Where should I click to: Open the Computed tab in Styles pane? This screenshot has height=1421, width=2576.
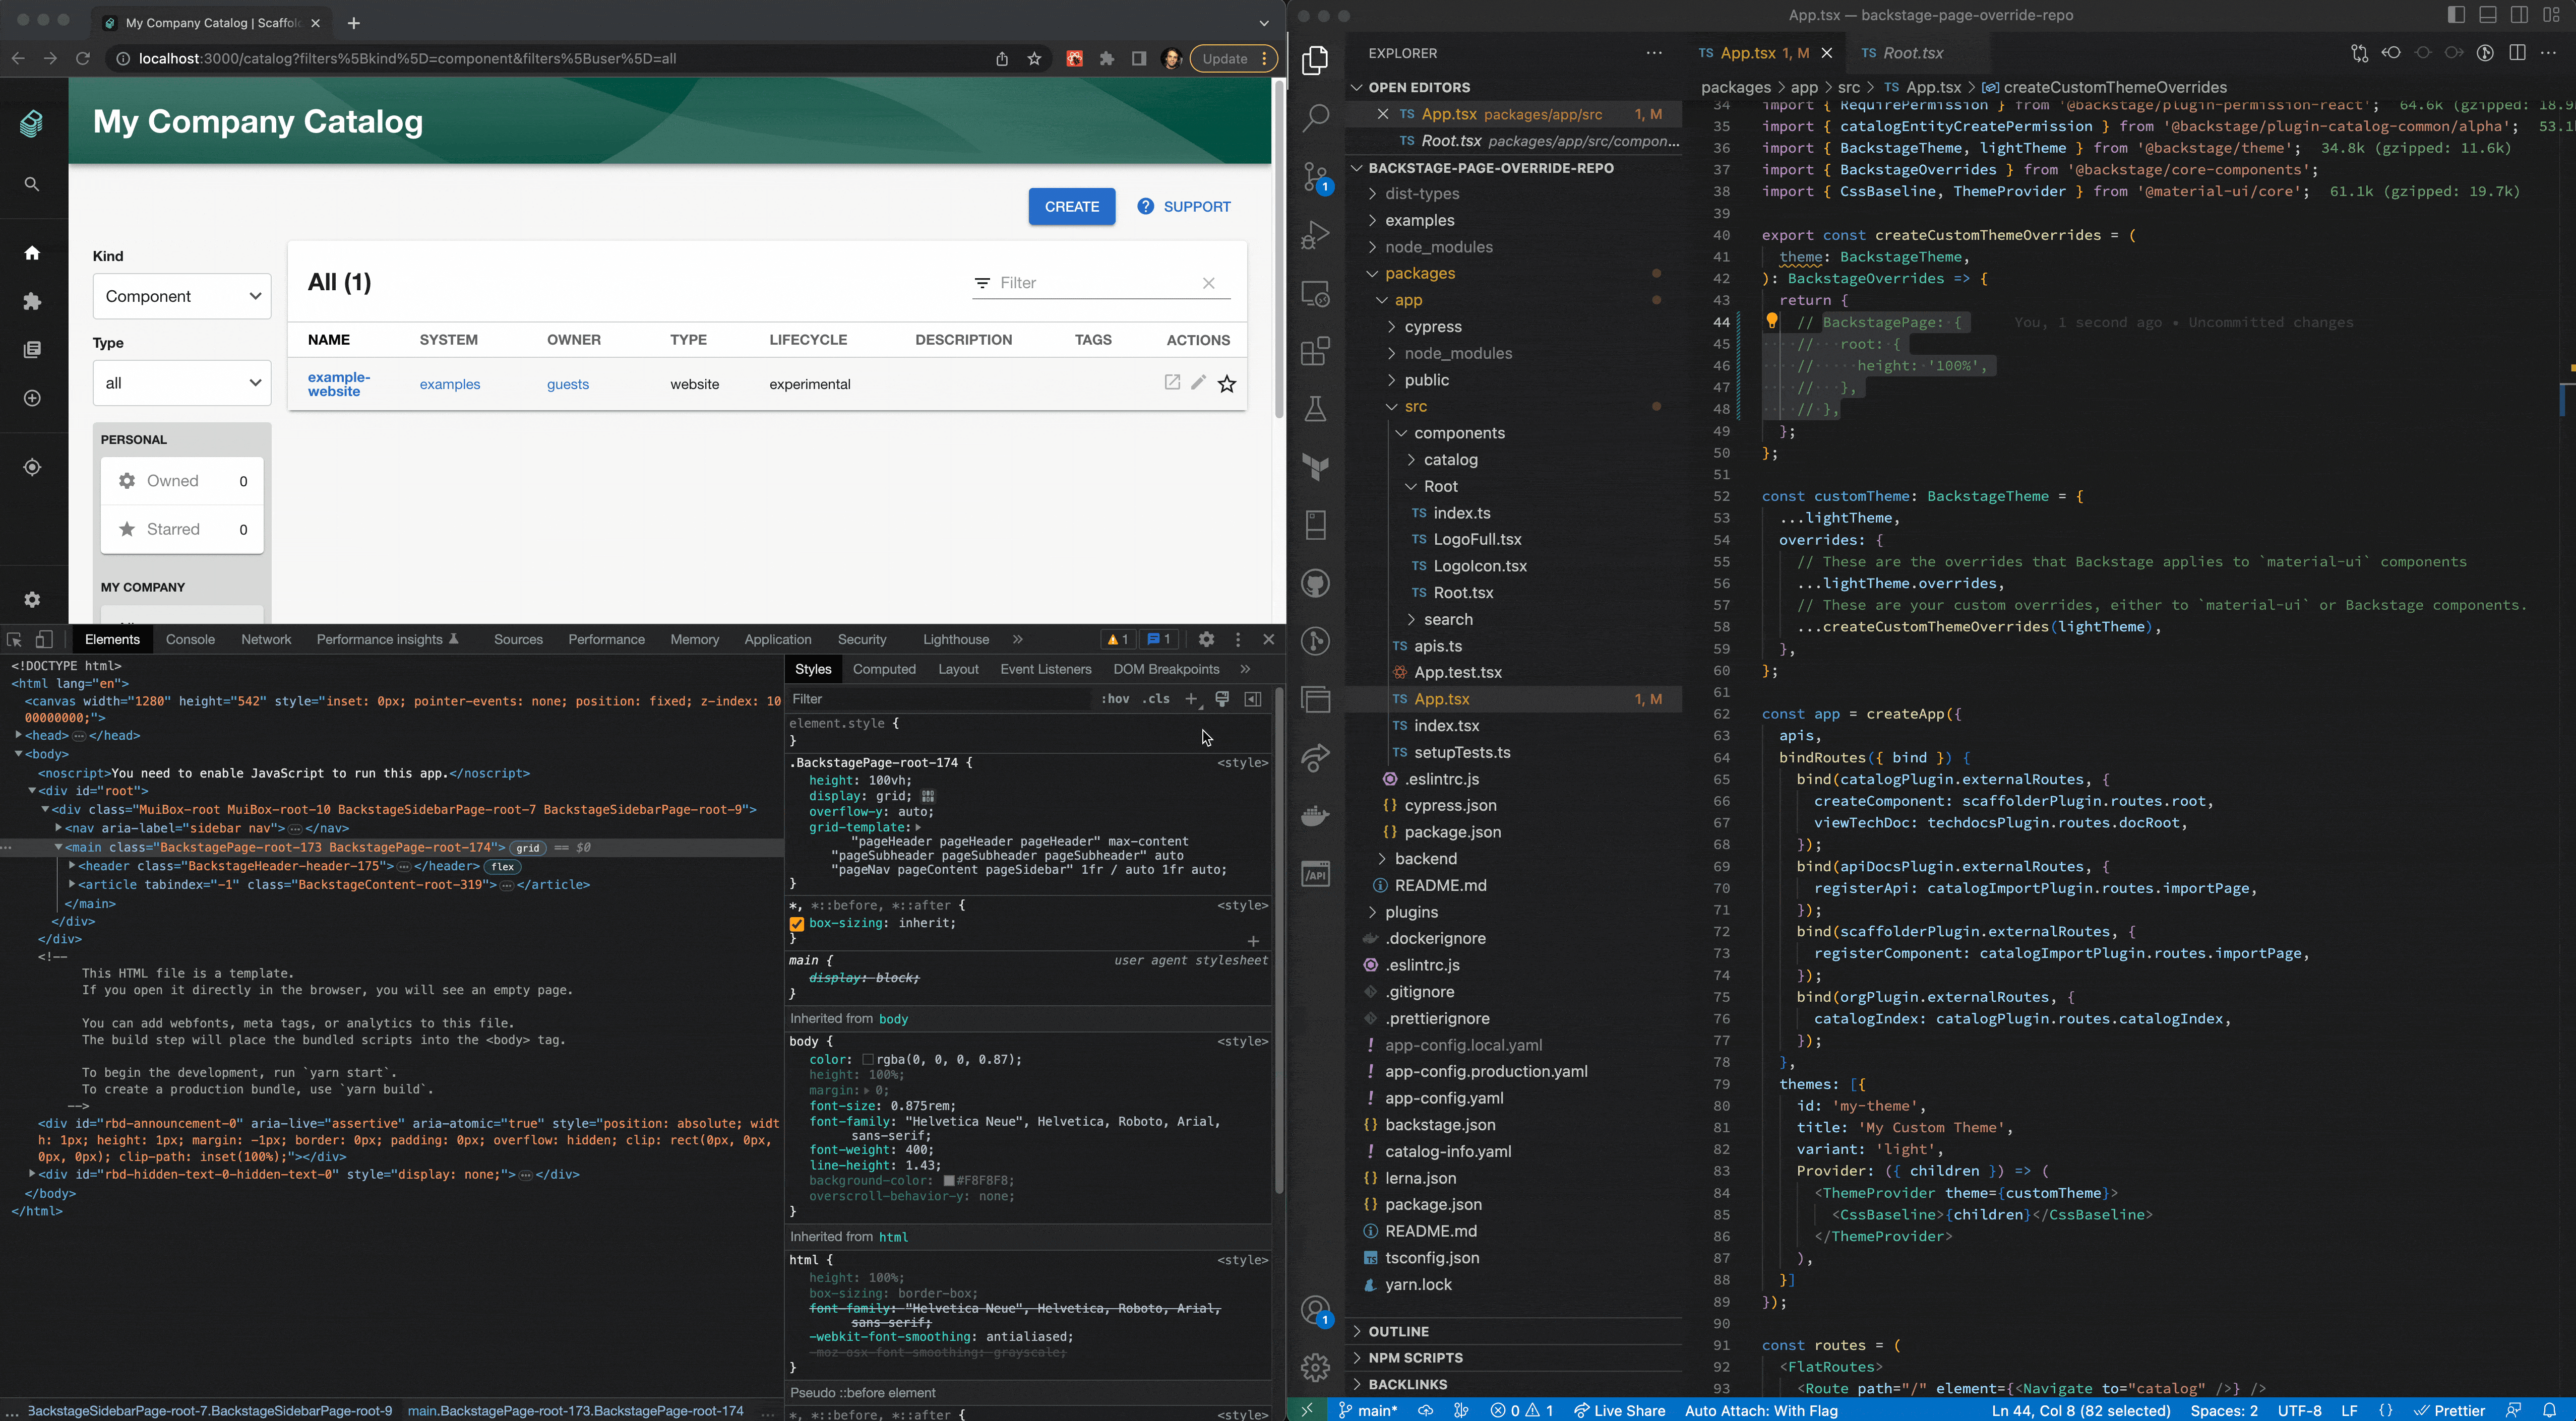click(x=884, y=670)
